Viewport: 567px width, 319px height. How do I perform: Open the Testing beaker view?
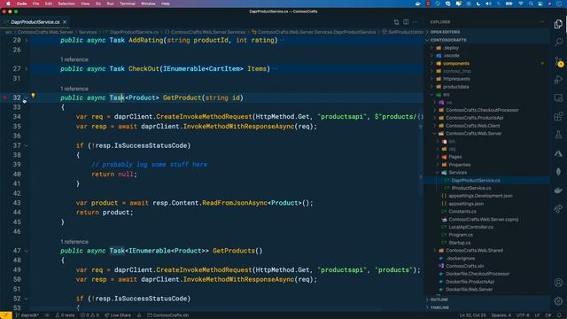tap(558, 135)
